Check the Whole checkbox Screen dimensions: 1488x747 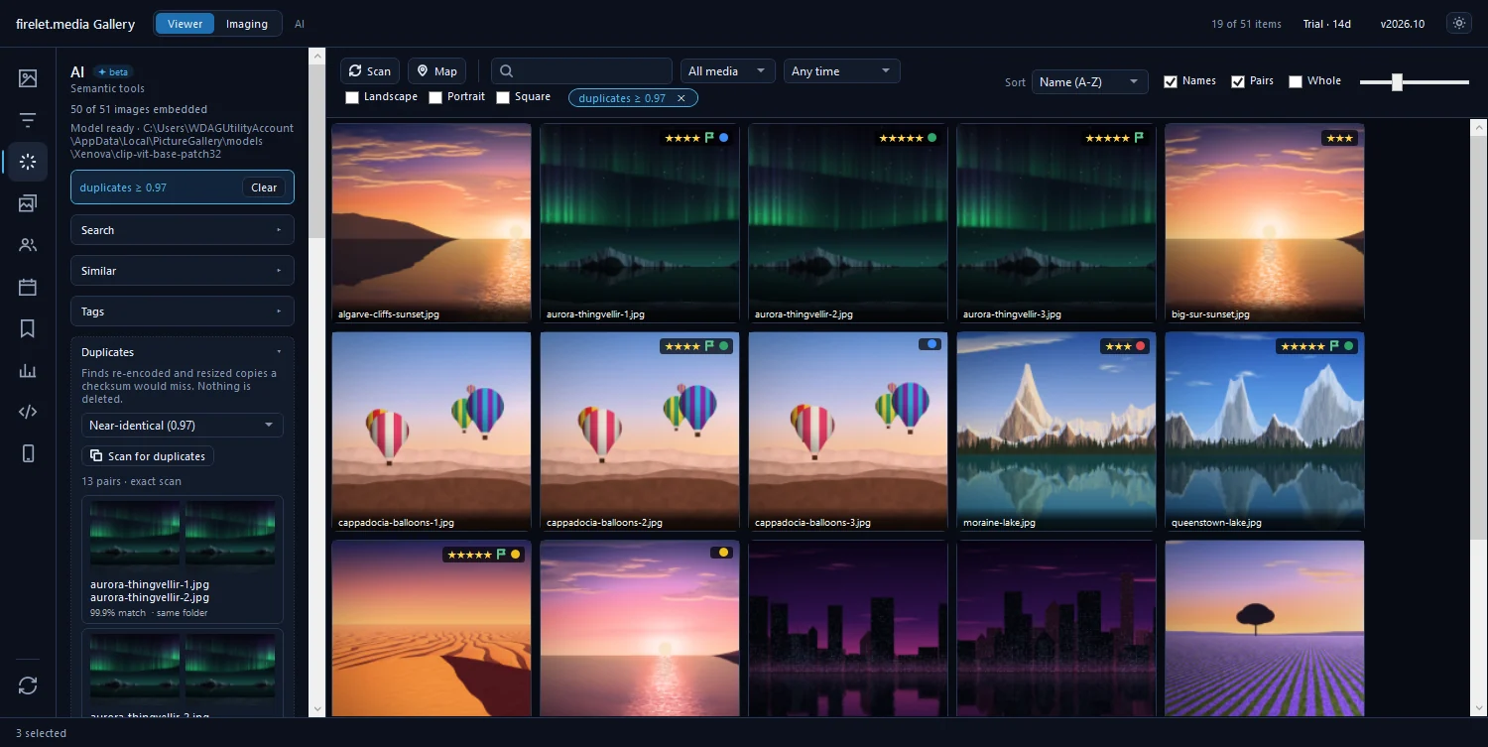[1296, 81]
